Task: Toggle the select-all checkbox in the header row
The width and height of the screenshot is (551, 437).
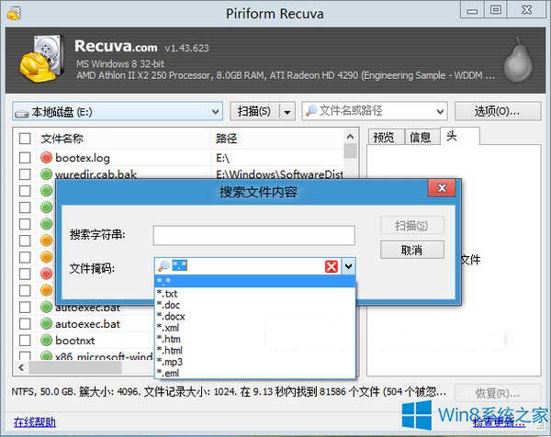Action: coord(25,138)
